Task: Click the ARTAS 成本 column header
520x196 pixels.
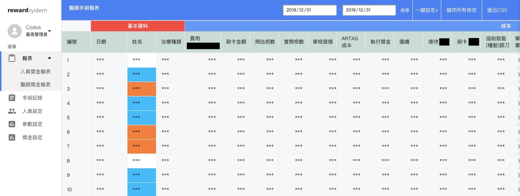Action: pos(351,42)
